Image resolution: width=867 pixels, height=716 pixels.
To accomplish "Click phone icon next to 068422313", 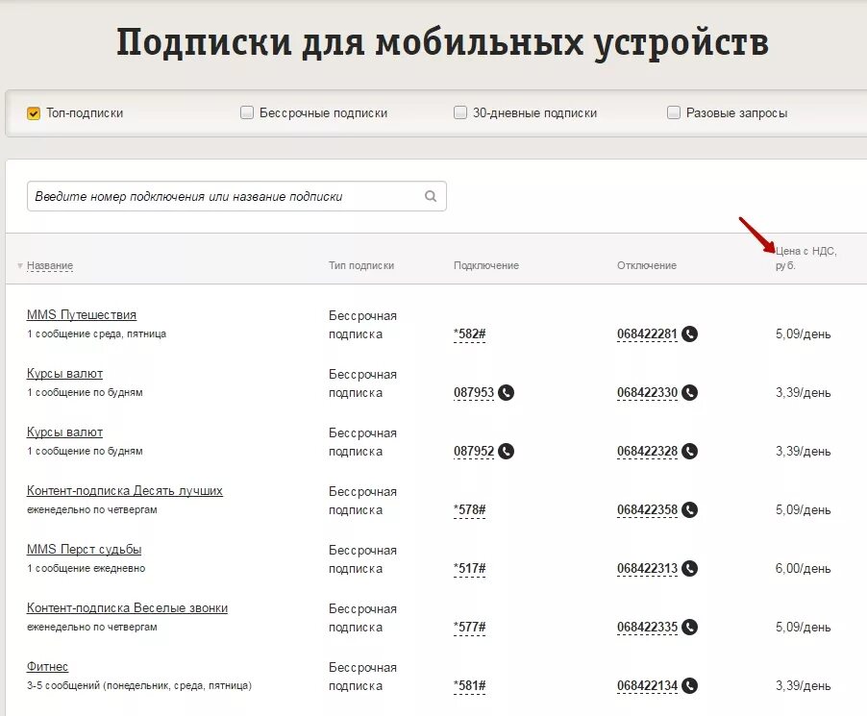I will (x=689, y=568).
